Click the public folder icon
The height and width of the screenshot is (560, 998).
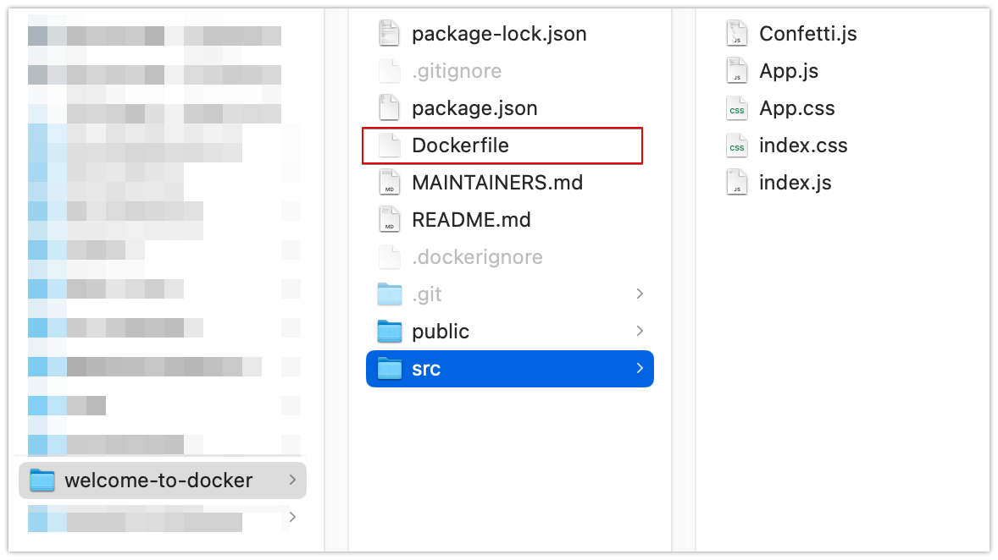click(x=389, y=332)
